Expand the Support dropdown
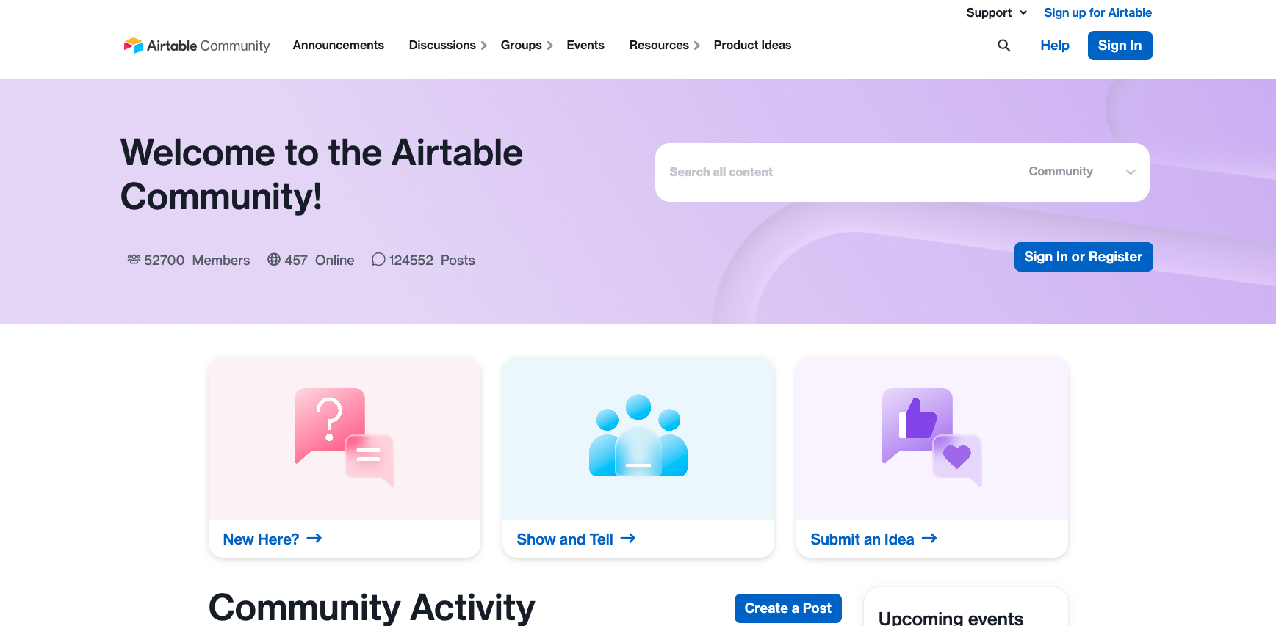1276x626 pixels. point(996,12)
